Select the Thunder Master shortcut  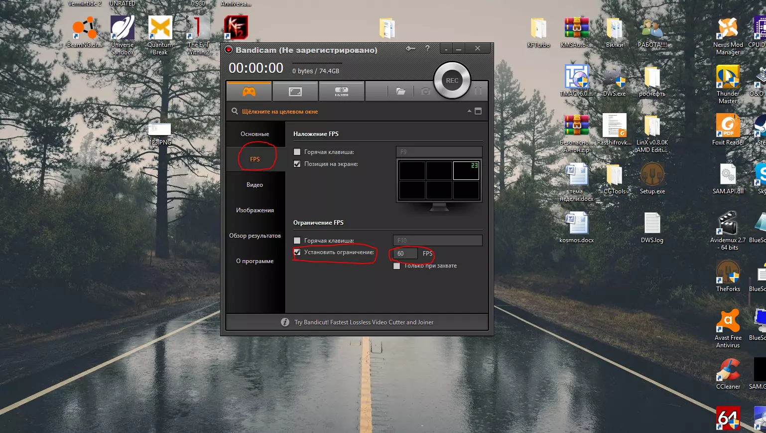click(x=728, y=85)
